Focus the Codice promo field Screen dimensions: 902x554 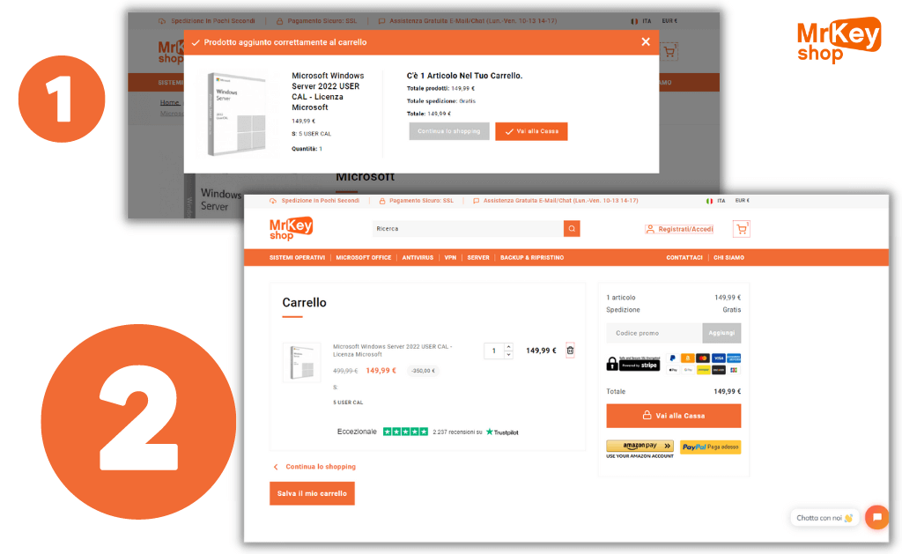654,333
